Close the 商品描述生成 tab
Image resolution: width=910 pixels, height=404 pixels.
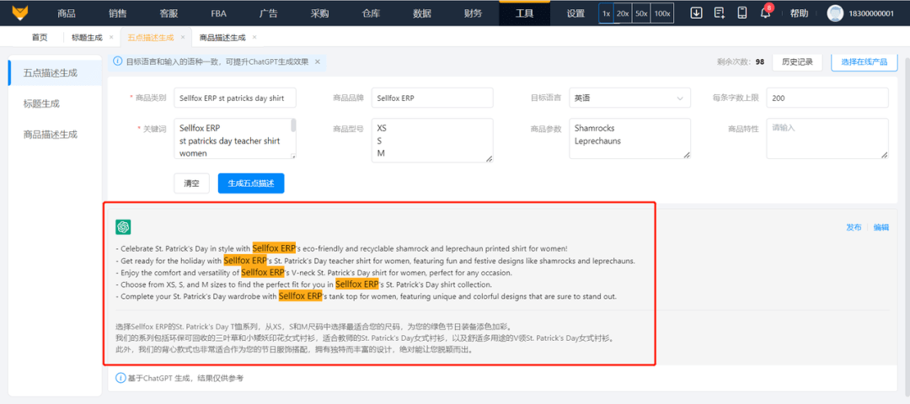[254, 37]
